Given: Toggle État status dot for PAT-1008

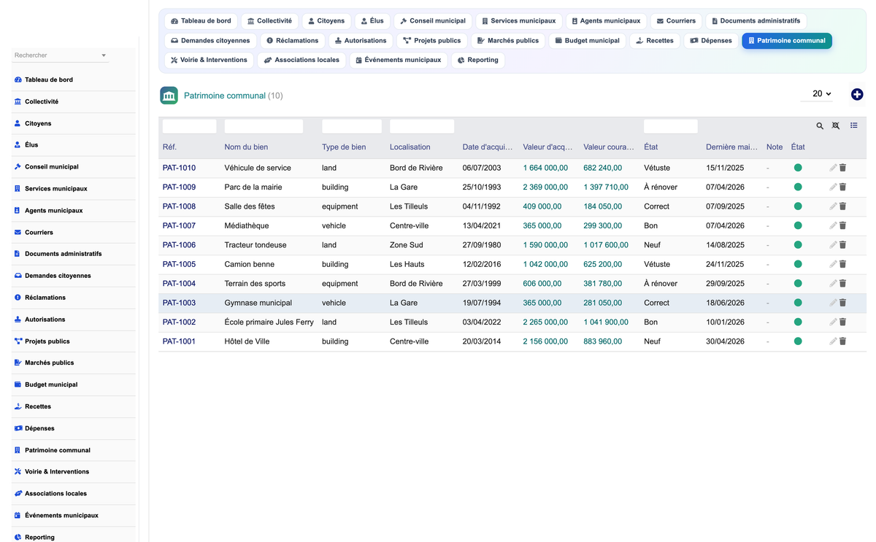Looking at the screenshot, I should click(798, 206).
